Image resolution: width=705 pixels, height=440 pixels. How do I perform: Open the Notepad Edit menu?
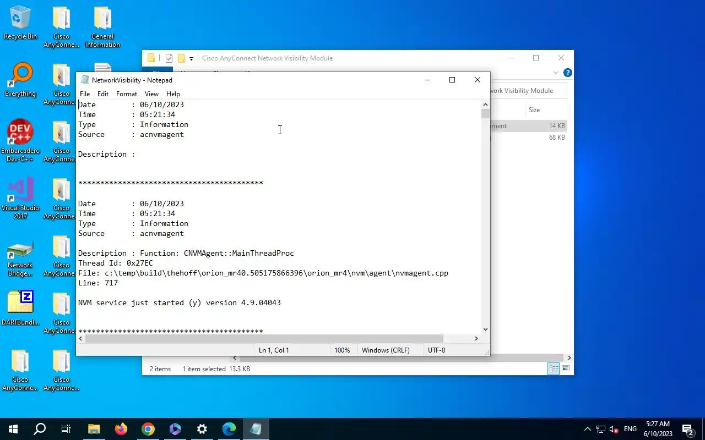(x=103, y=94)
